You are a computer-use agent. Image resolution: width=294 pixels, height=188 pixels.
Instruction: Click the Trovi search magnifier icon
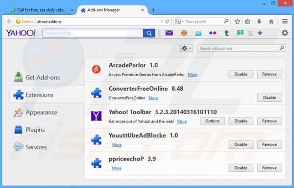pyautogui.click(x=226, y=22)
